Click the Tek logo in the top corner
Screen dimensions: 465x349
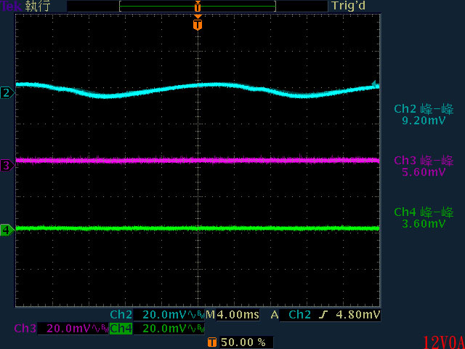point(10,7)
